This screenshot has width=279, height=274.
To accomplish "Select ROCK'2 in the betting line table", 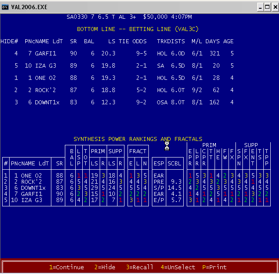I will click(45, 90).
